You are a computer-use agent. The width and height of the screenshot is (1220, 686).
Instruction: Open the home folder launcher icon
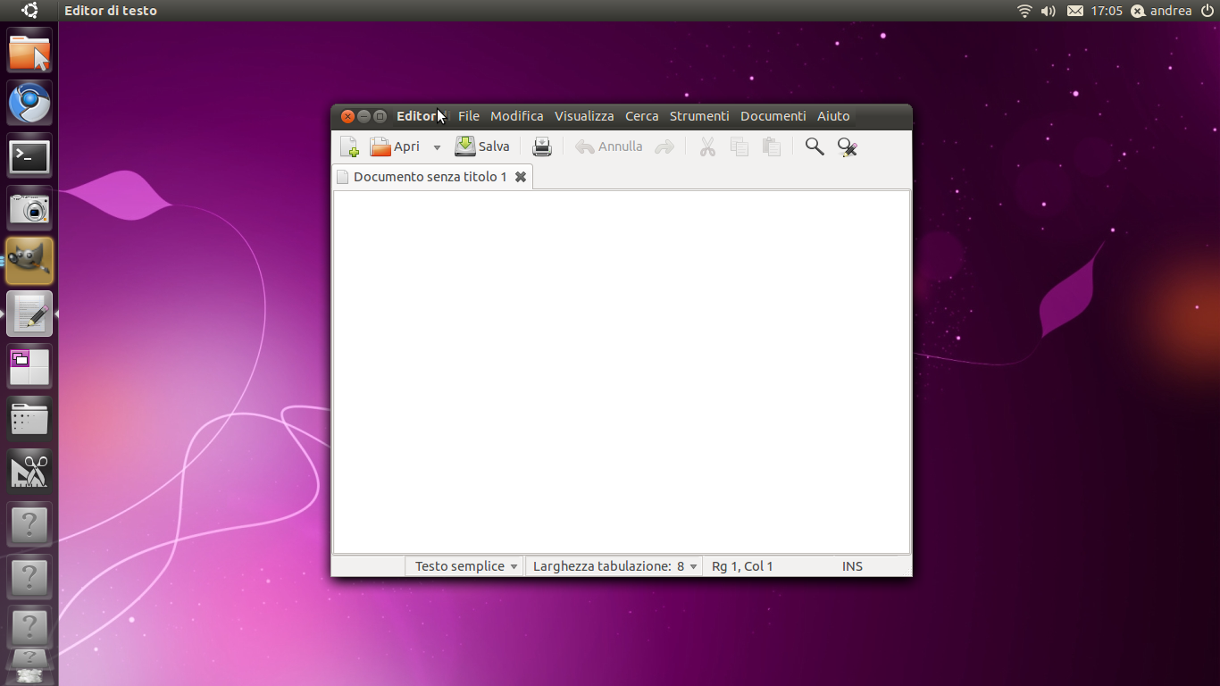pyautogui.click(x=29, y=51)
